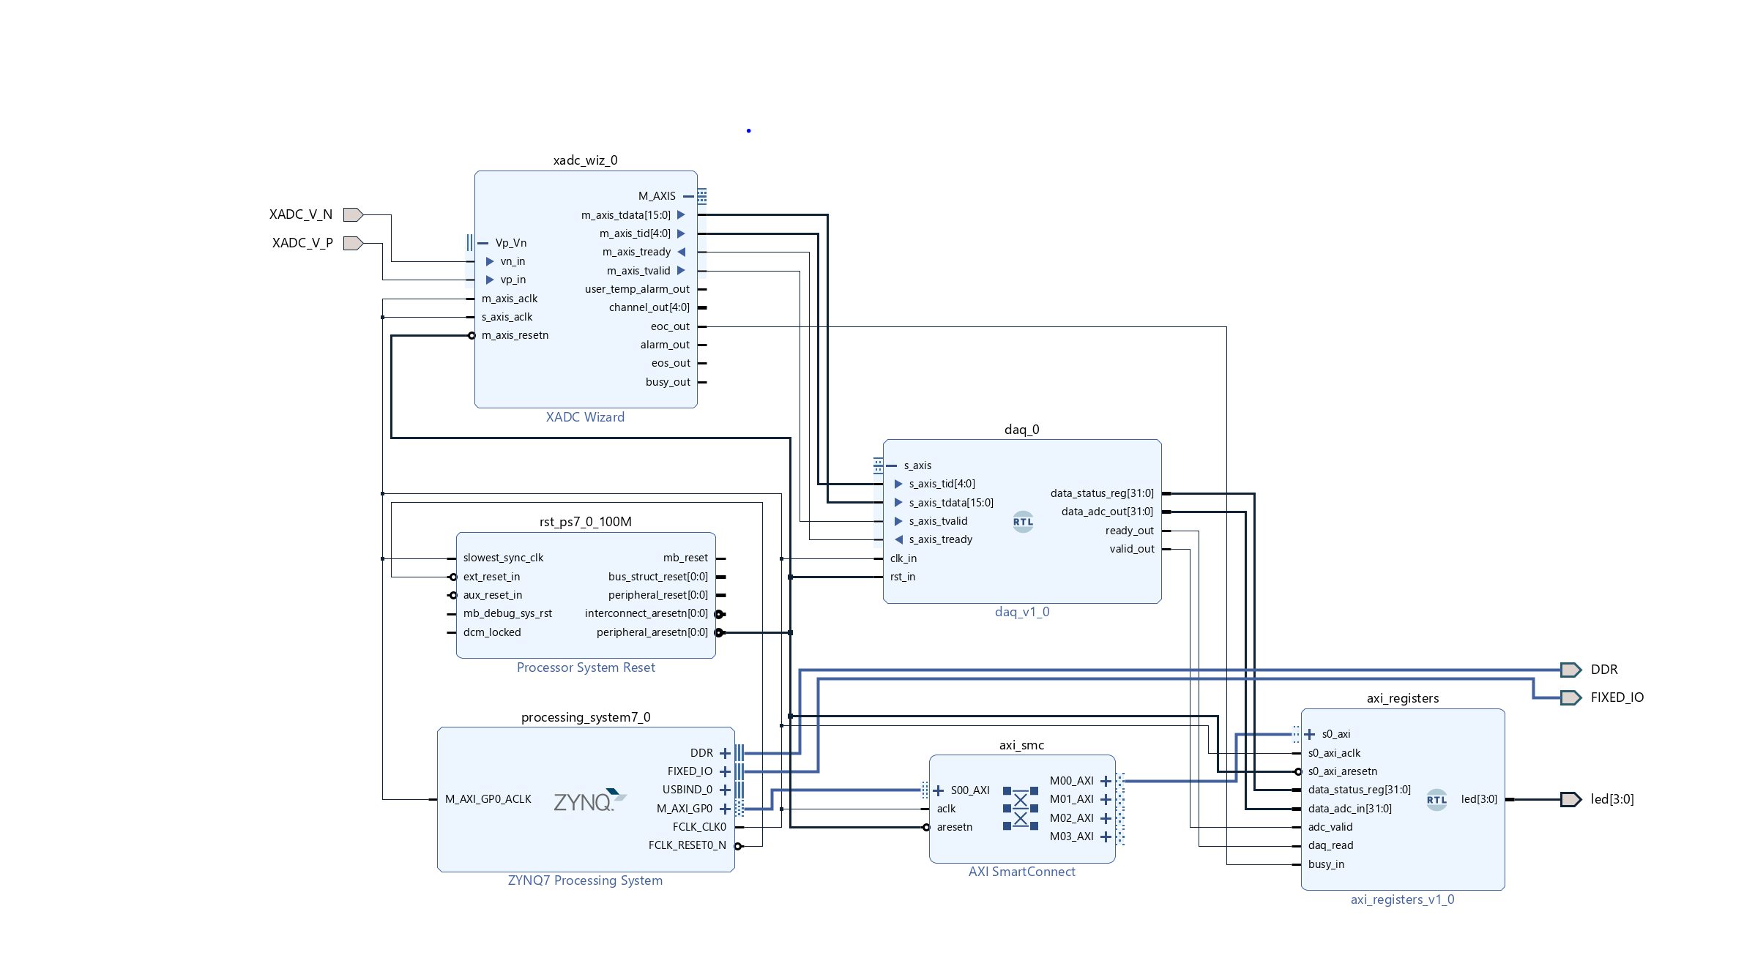Expand the s0_axi interface on axi_registers

pyautogui.click(x=1310, y=734)
